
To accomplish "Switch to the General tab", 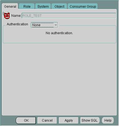I will coord(10,7).
